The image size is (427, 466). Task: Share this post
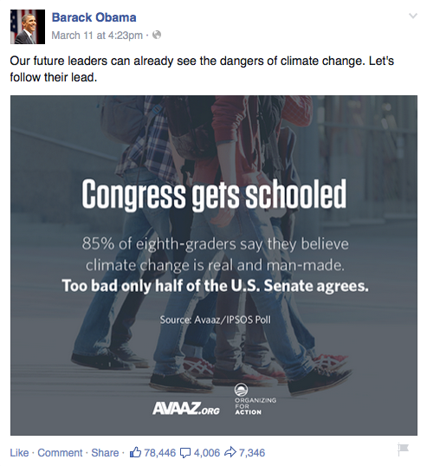[x=105, y=453]
